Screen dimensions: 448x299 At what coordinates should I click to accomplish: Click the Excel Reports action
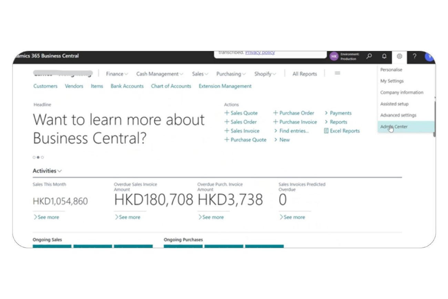[x=342, y=131]
